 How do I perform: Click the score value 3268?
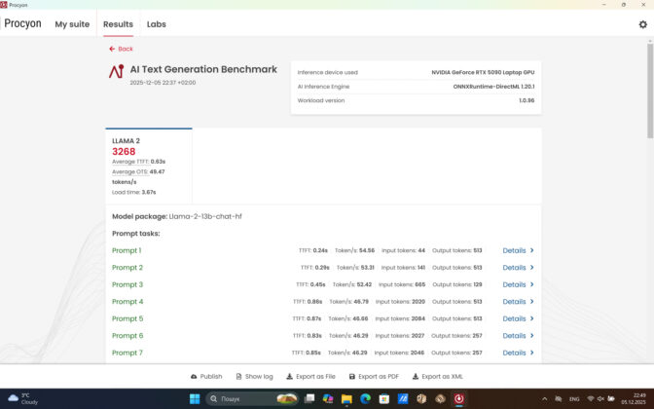tap(124, 152)
